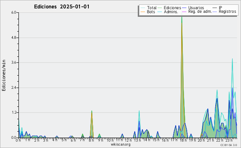Image resolution: width=241 pixels, height=148 pixels.
Task: Click the 3.6 y-axis value
Action: click(14, 62)
